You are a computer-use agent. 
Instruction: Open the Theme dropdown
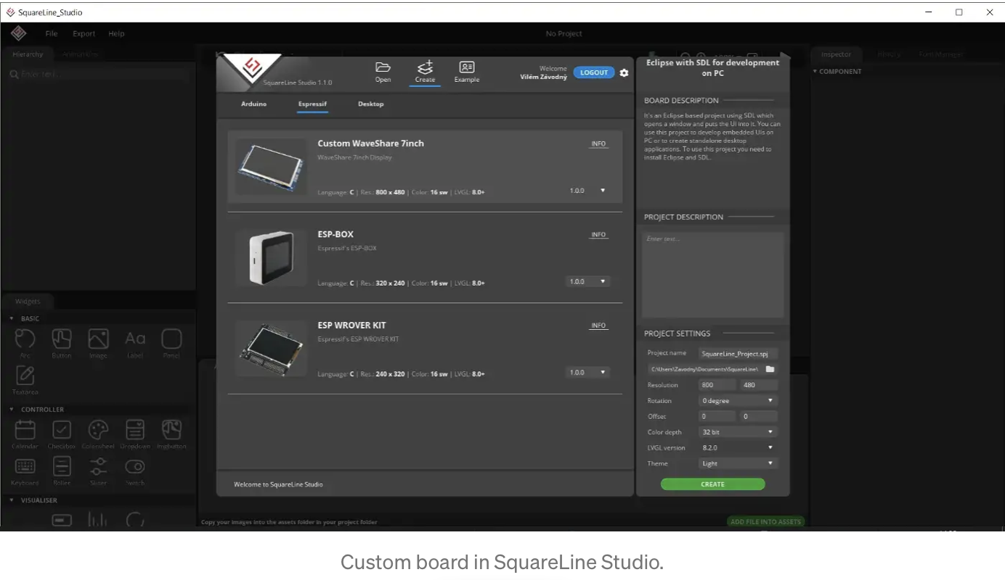(x=737, y=463)
